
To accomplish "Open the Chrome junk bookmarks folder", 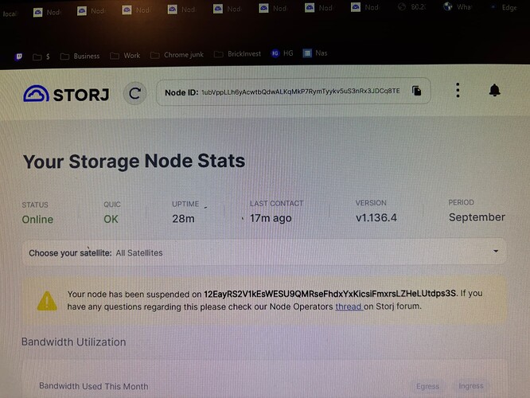I will click(177, 55).
